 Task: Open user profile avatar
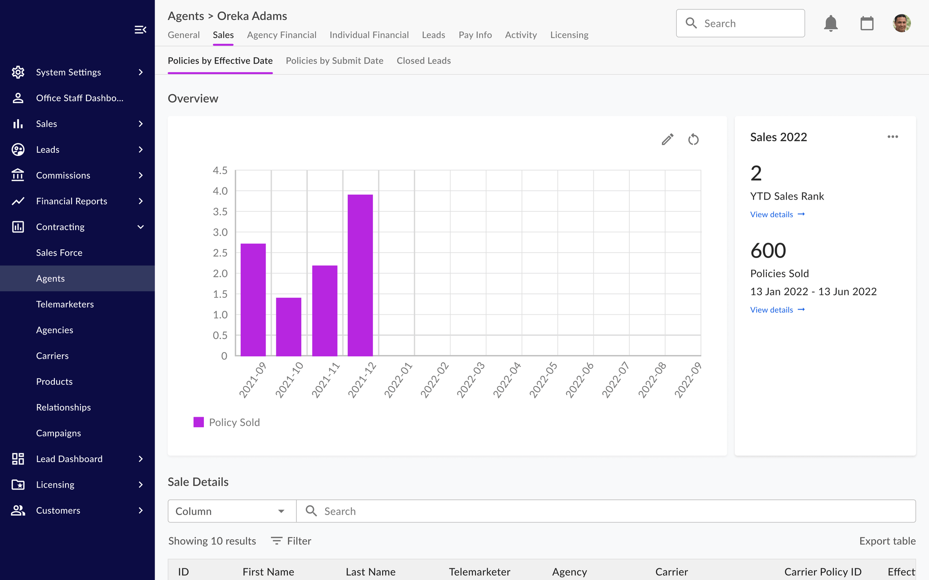902,23
